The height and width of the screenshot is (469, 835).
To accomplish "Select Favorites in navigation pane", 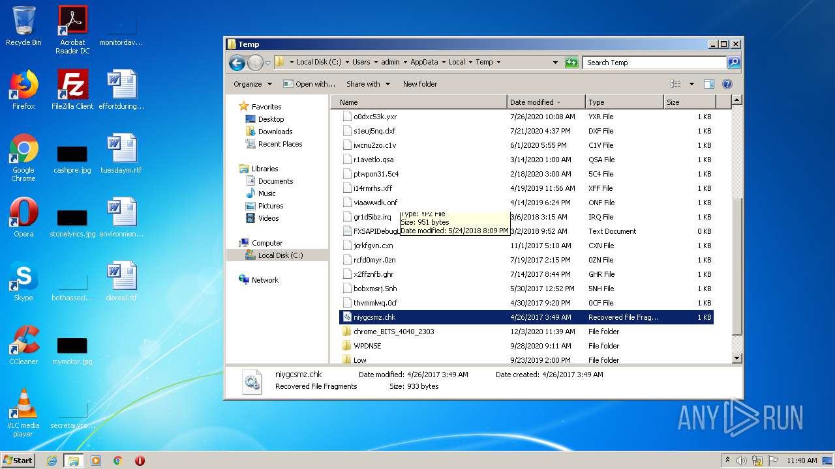I will [x=266, y=107].
